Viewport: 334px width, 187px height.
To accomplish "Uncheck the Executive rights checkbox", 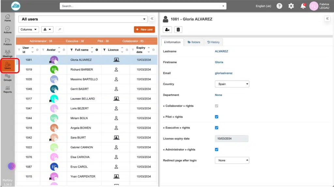I will tap(217, 128).
